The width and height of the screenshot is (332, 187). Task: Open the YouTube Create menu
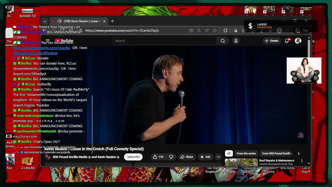click(x=272, y=41)
